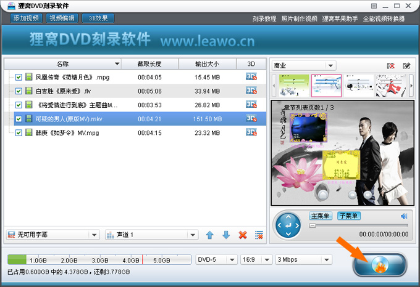Move selected video down with blue arrow

click(x=226, y=235)
